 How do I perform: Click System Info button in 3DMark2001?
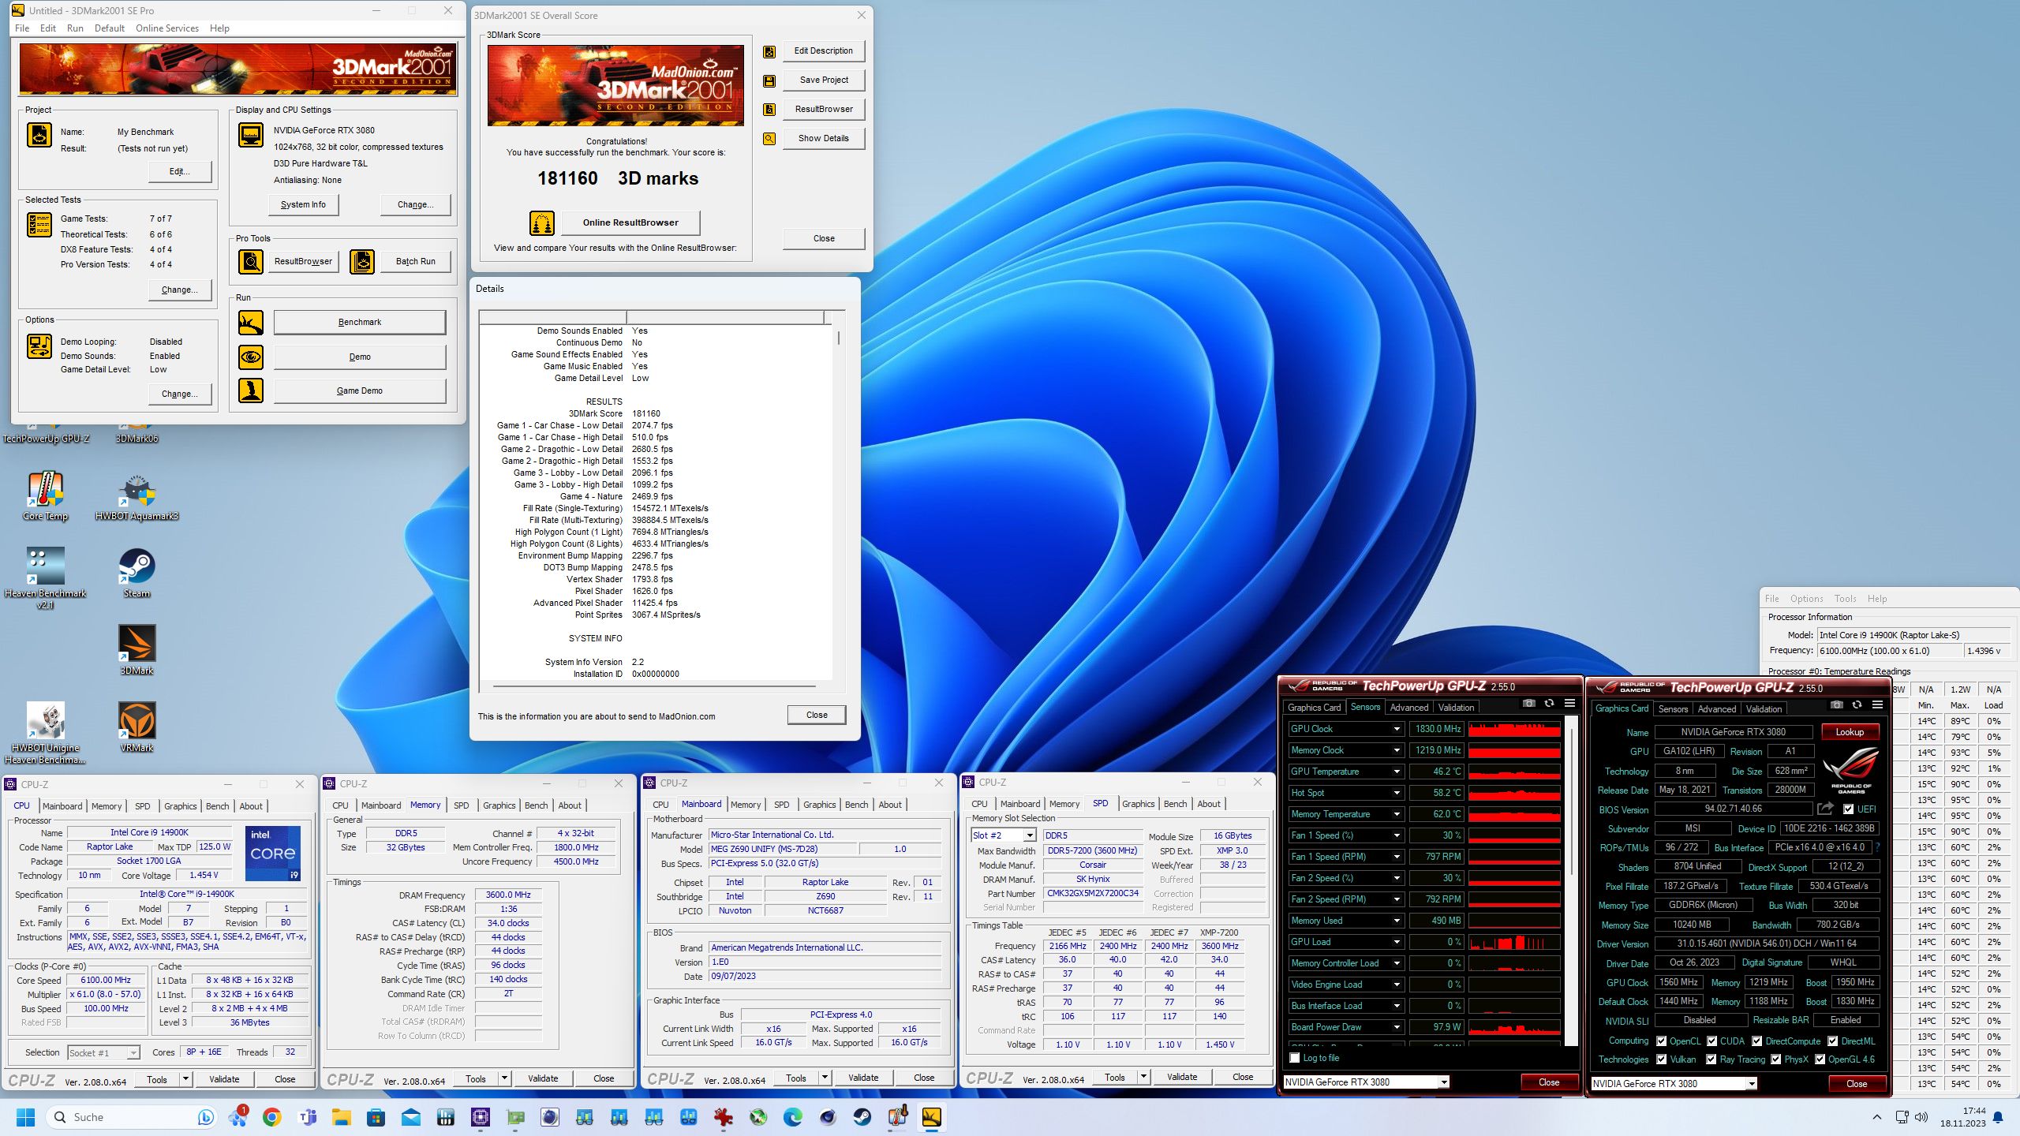point(303,205)
